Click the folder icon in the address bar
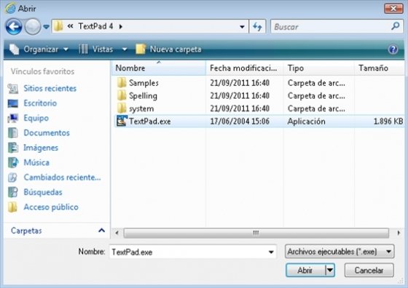Viewport: 408px width, 288px height. coord(58,26)
